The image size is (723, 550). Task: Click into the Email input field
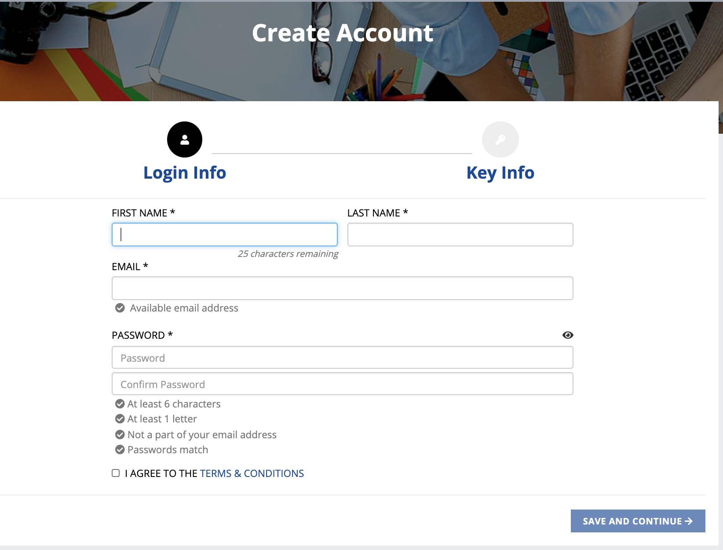coord(343,288)
